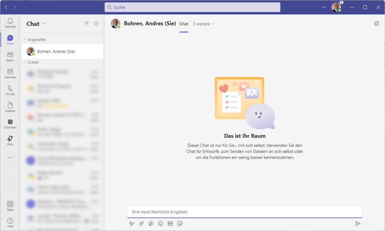Viewport: 385px width, 231px height.
Task: Attach a file with the paperclip icon
Action: coord(141,223)
